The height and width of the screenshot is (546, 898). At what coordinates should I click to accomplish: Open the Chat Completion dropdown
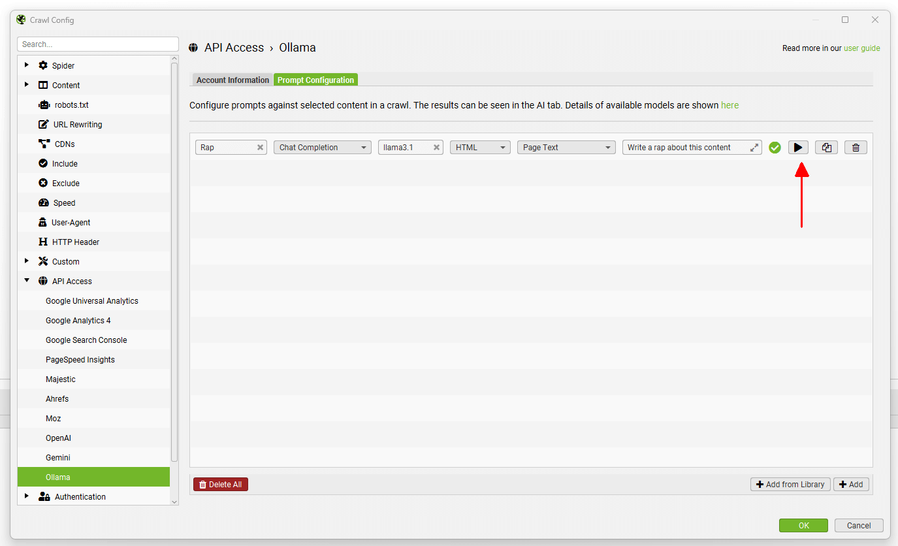[322, 148]
